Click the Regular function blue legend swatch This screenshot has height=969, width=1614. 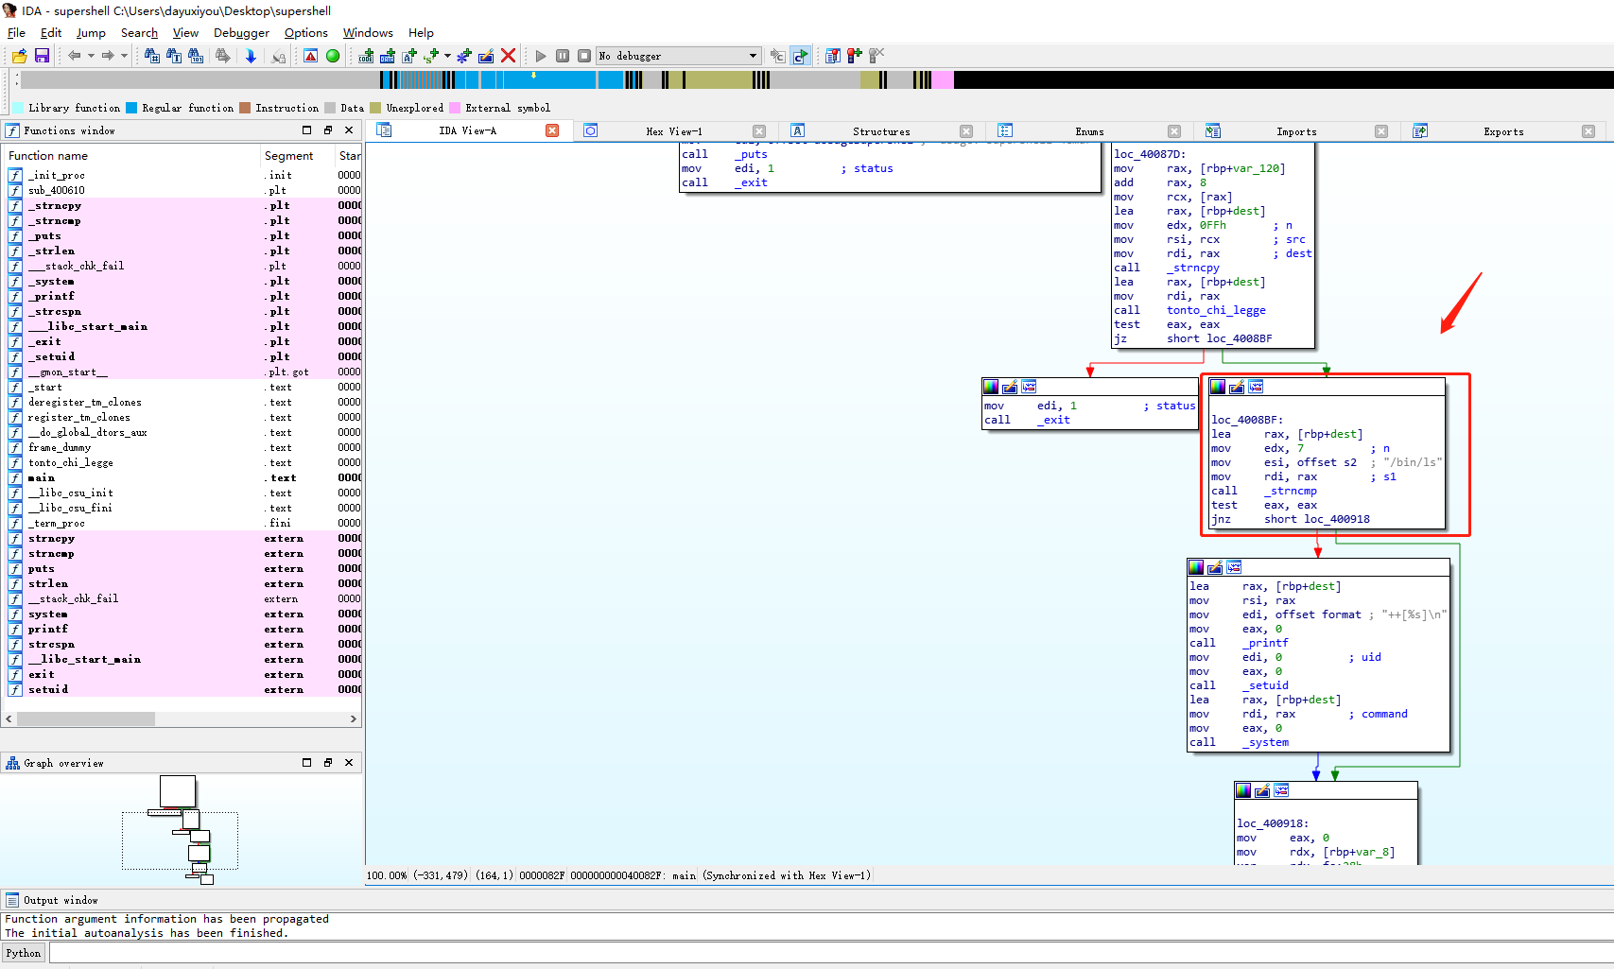(x=131, y=108)
